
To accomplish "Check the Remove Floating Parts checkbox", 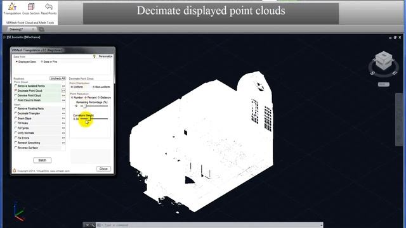I will point(16,108).
